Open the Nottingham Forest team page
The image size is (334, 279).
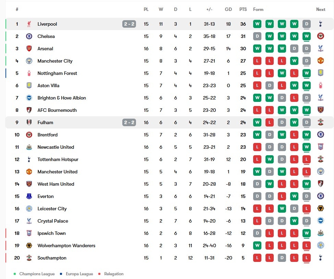pyautogui.click(x=57, y=74)
